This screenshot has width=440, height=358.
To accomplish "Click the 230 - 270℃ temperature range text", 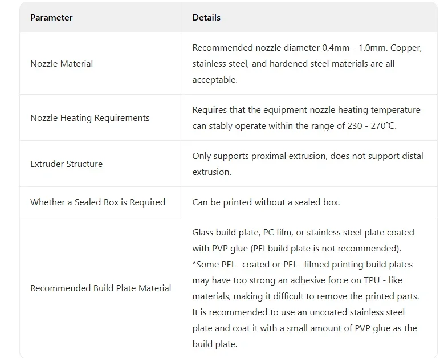I will tap(372, 125).
